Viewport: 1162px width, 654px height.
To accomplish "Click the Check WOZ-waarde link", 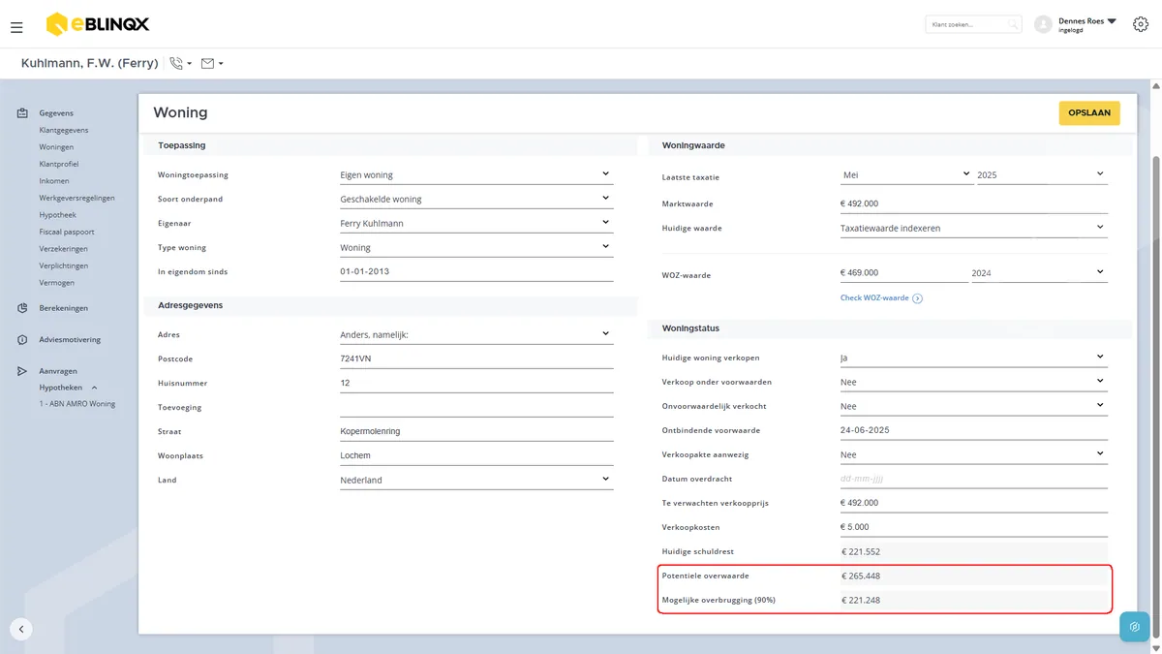I will click(x=874, y=298).
